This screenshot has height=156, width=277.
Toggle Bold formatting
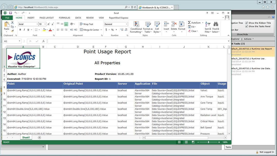pos(21,30)
